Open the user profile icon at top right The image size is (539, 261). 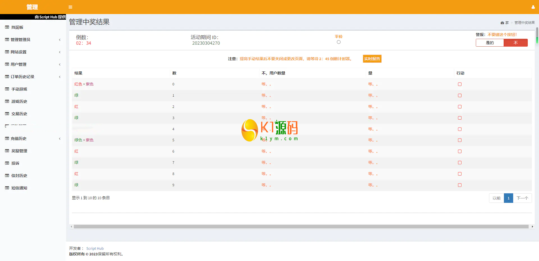533,7
